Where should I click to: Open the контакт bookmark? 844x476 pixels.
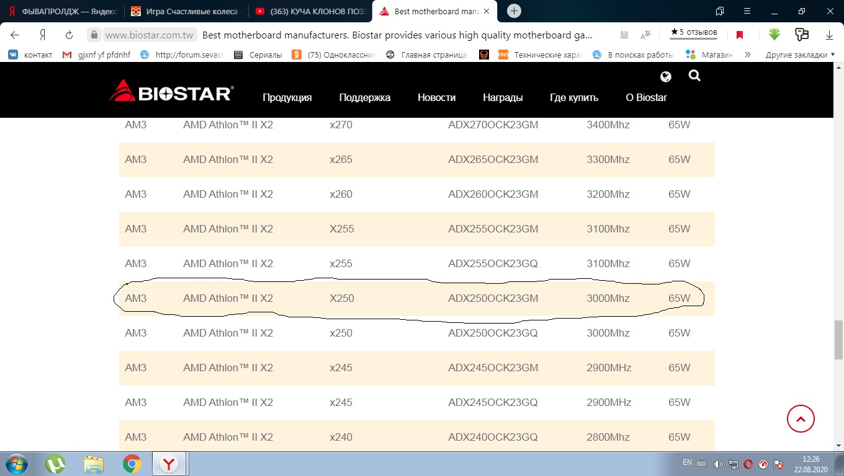coord(31,55)
